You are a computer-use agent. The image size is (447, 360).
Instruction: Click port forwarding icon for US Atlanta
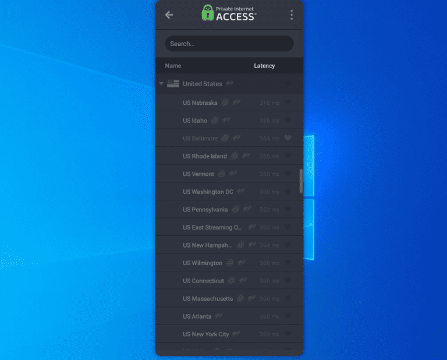(219, 316)
